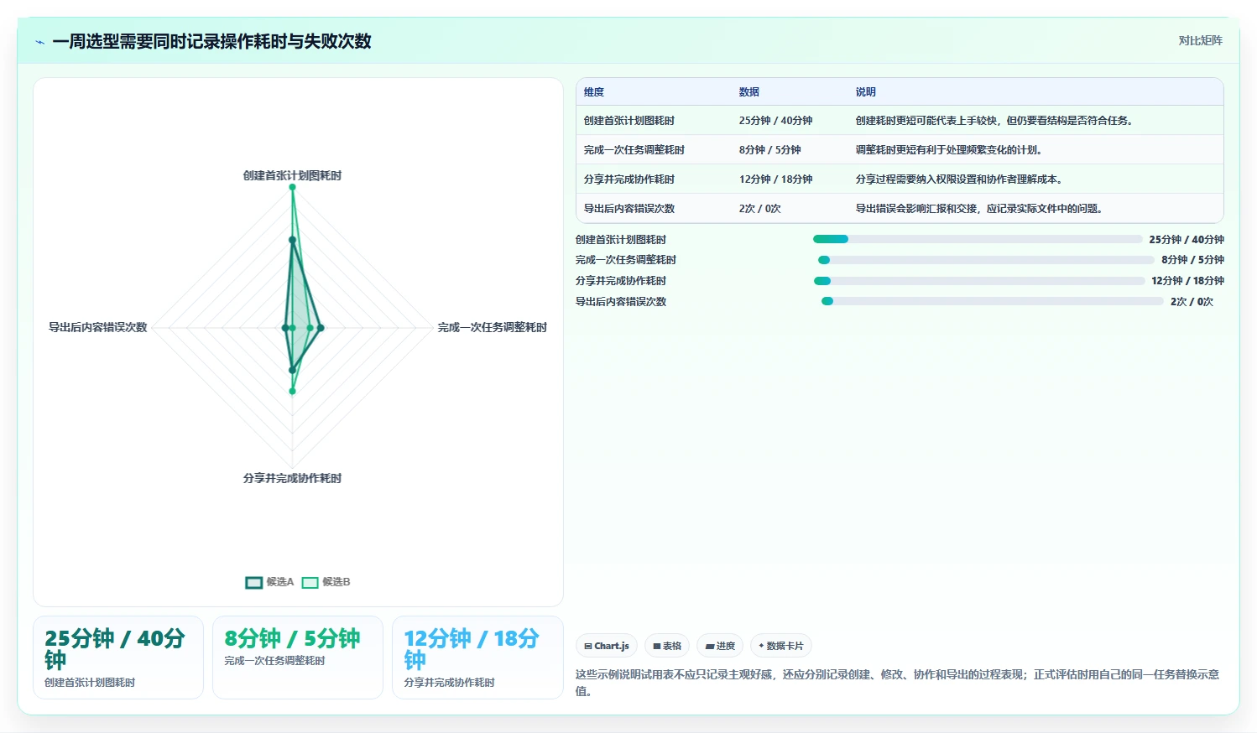Click the radar axis label 导出后内容错误次数
Viewport: 1257px width, 733px height.
(x=97, y=328)
